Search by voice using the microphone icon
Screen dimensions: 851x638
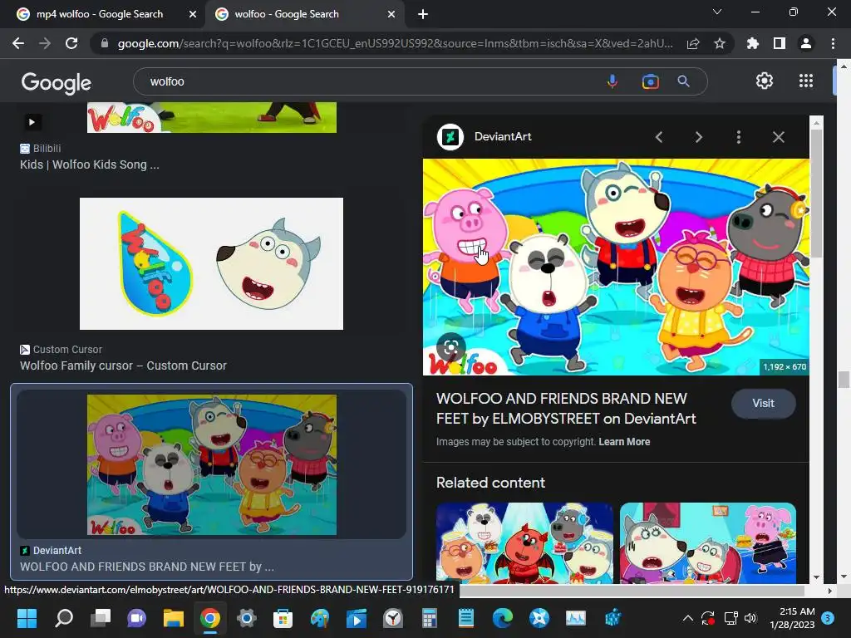(612, 81)
